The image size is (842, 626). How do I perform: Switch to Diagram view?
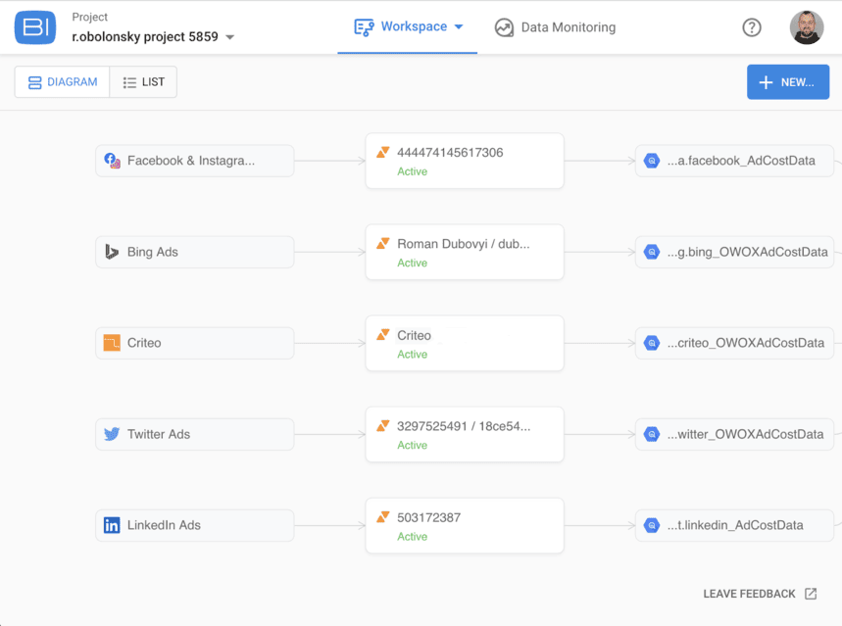pyautogui.click(x=63, y=82)
